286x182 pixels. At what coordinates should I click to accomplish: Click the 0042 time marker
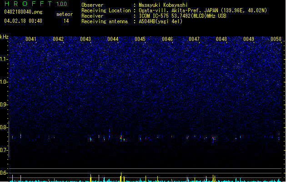(x=58, y=39)
